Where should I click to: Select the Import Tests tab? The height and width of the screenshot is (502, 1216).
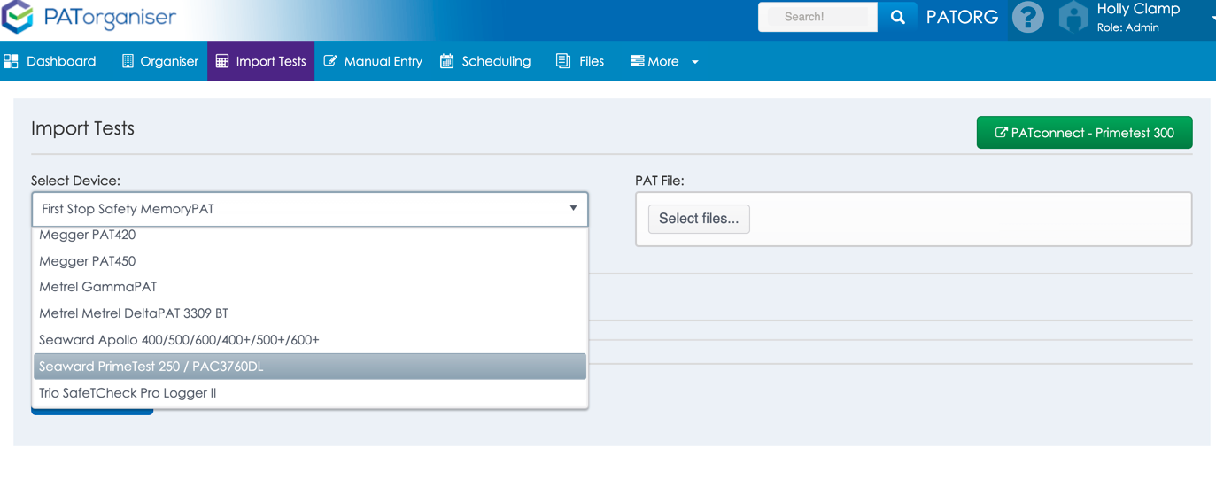click(260, 61)
